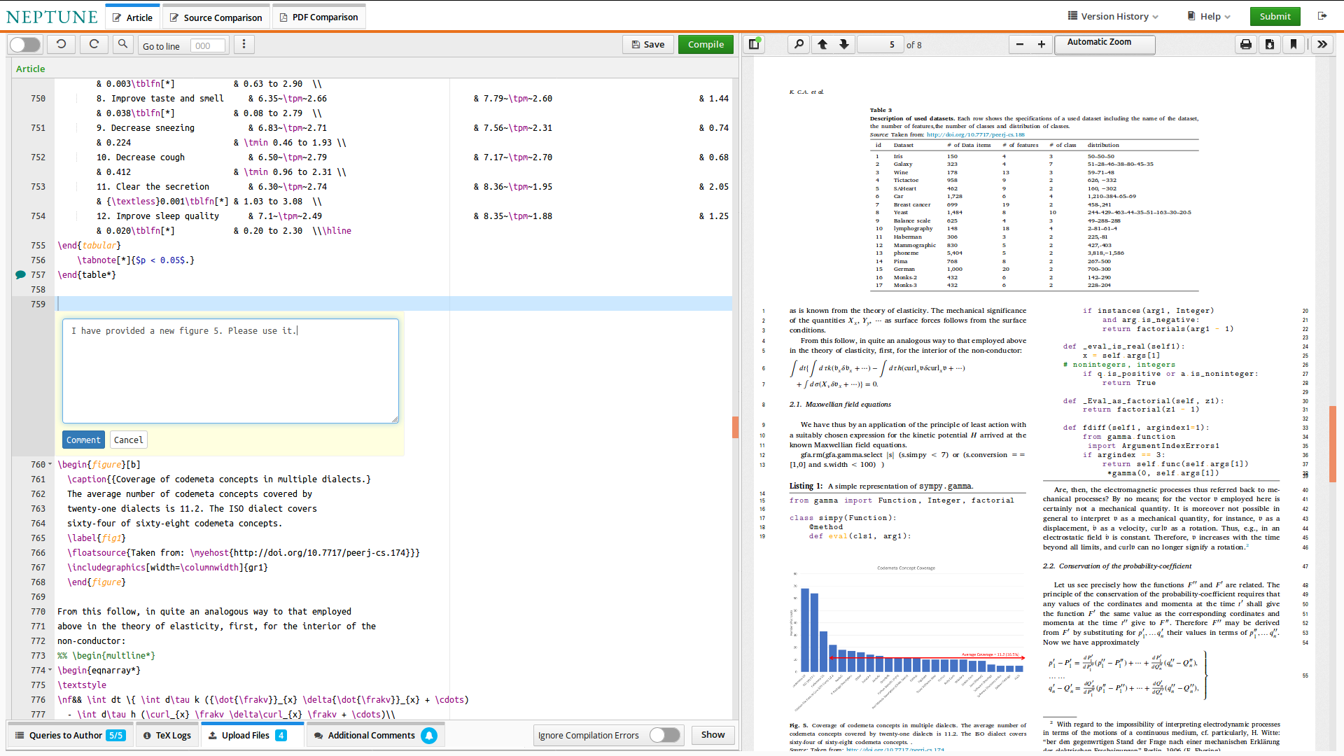1344x756 pixels.
Task: Post the comment with Comment button
Action: click(x=83, y=440)
